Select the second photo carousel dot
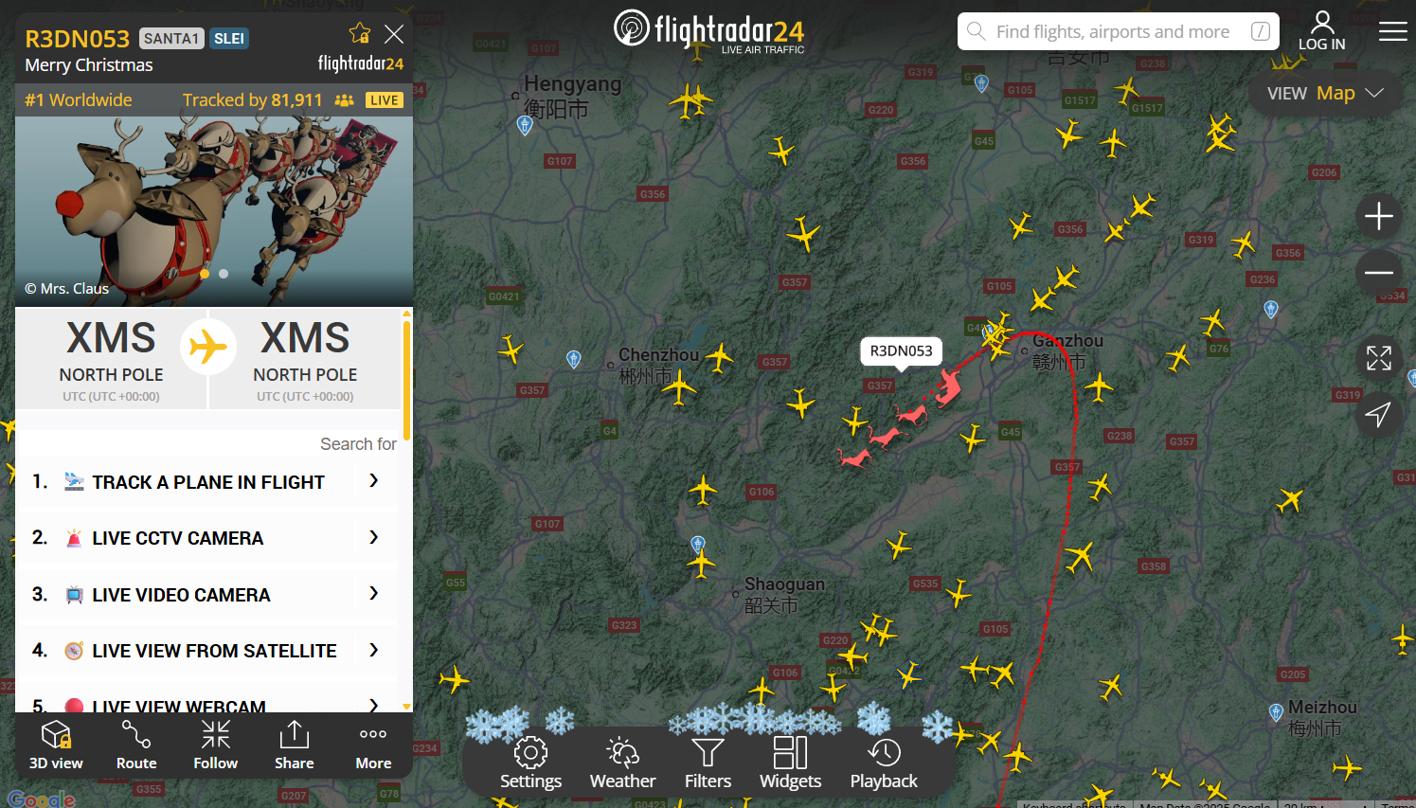 click(x=224, y=274)
